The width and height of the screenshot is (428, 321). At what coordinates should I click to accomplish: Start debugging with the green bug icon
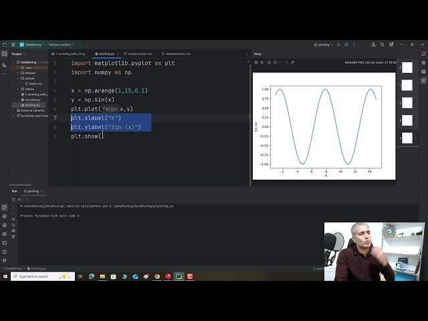click(x=346, y=45)
